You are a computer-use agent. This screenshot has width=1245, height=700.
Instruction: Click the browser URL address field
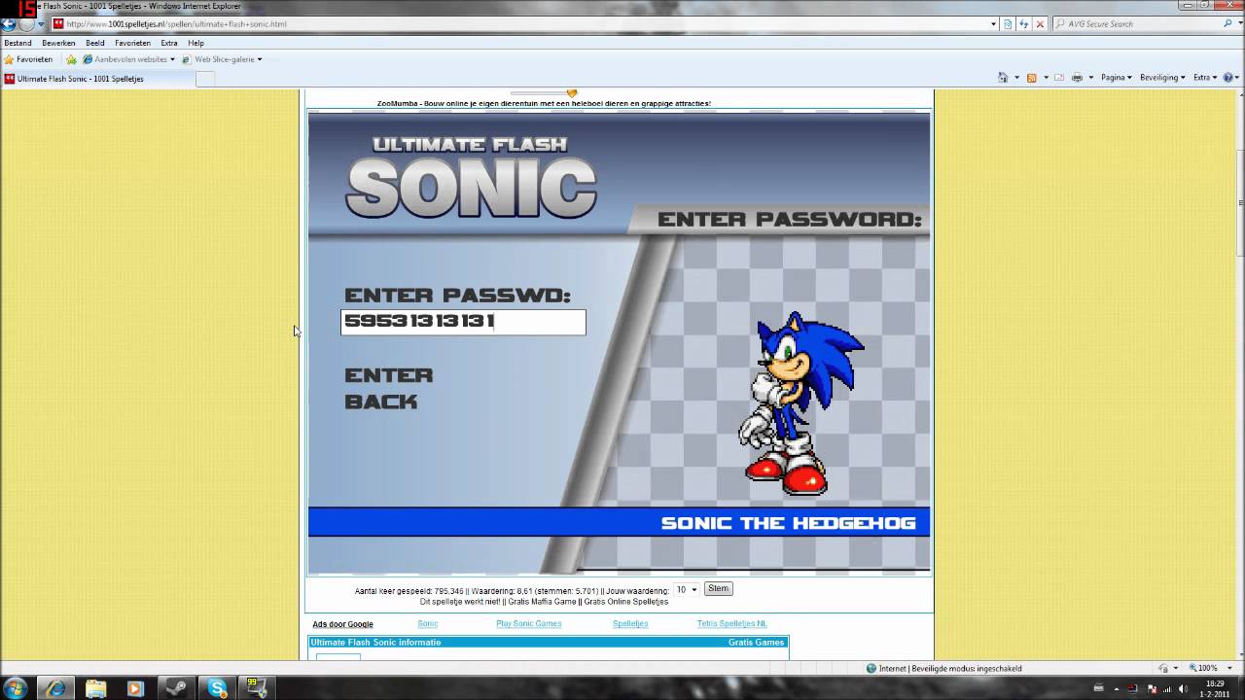(525, 23)
